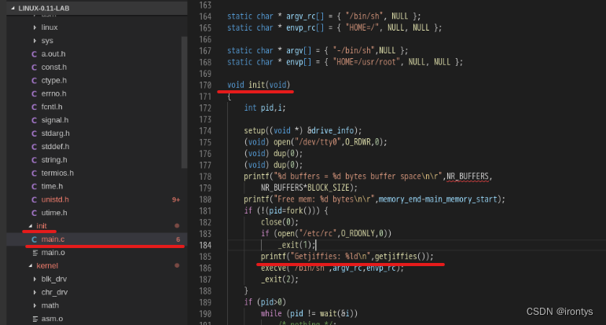Open const.h in the explorer
The width and height of the screenshot is (606, 325).
54,68
